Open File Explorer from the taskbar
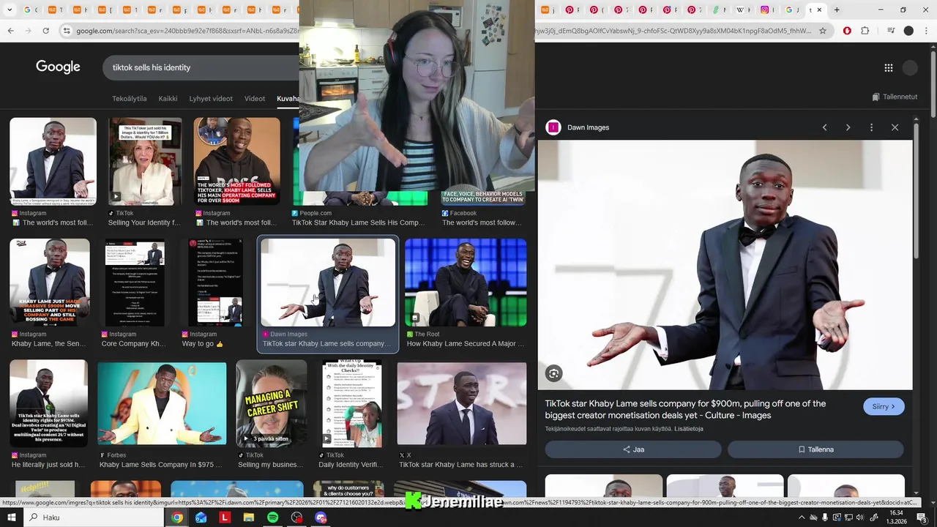The image size is (937, 527). point(249,517)
